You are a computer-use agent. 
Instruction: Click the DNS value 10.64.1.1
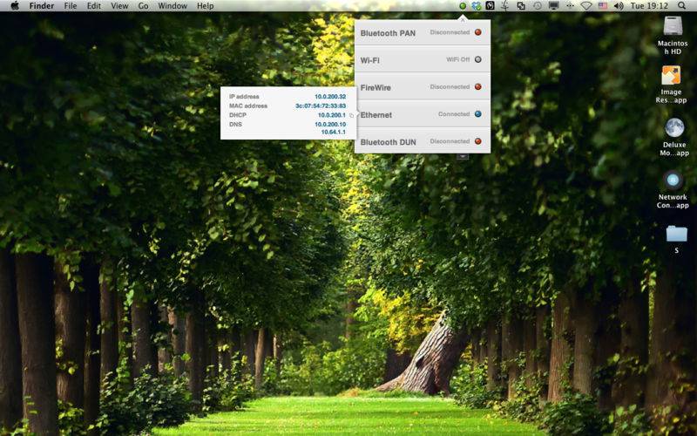[x=333, y=132]
